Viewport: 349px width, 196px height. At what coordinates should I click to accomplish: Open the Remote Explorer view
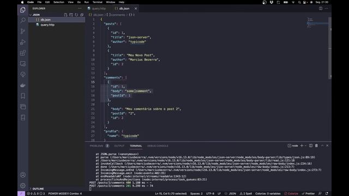tap(23, 64)
